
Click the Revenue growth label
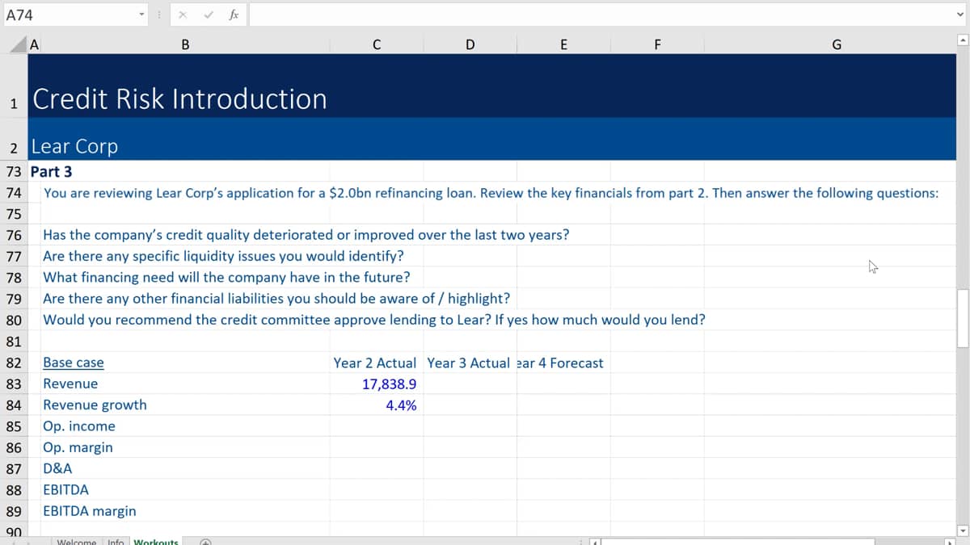95,405
